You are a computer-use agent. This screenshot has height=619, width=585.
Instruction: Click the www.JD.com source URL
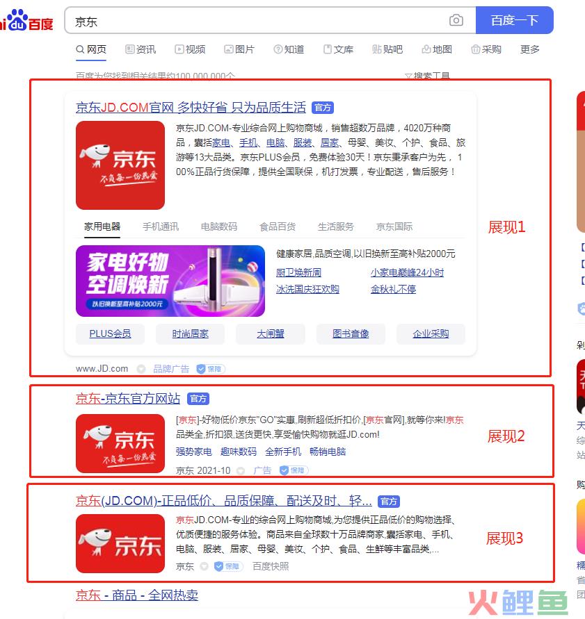[x=102, y=369]
